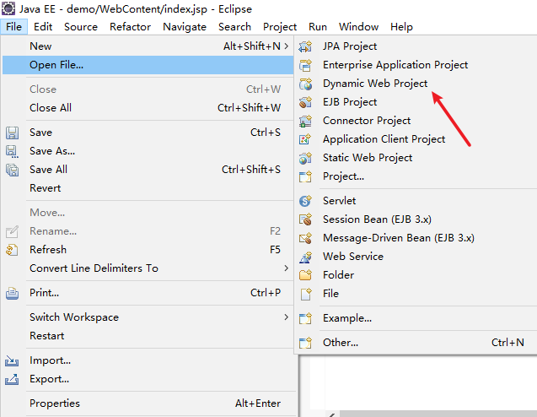The width and height of the screenshot is (537, 417).
Task: Expand the Switch Workspace submenu arrow
Action: pyautogui.click(x=287, y=317)
